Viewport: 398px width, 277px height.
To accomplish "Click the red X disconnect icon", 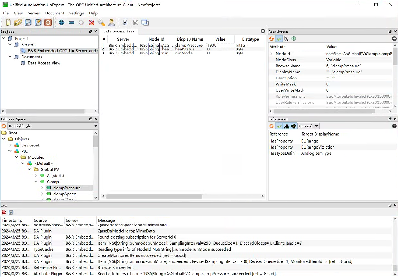I will (x=92, y=23).
